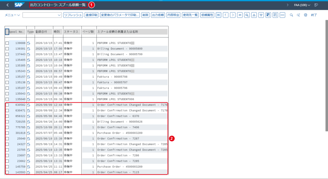328x179 pixels.
Task: Open the FAA (100) system dropdown
Action: click(302, 5)
